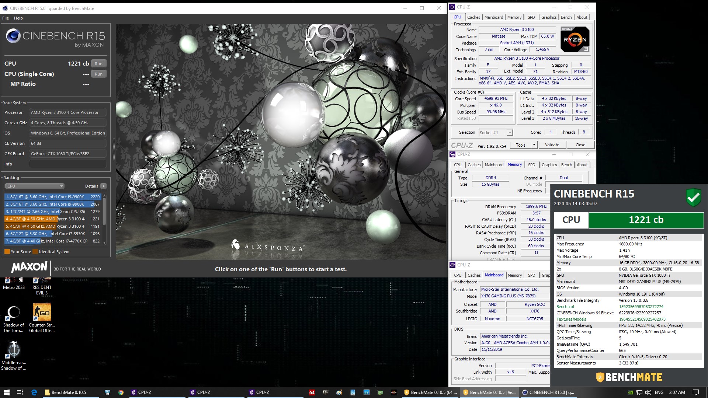Select ranking row 4 Ryzen 3 3100 1221
This screenshot has width=708, height=398.
click(53, 219)
